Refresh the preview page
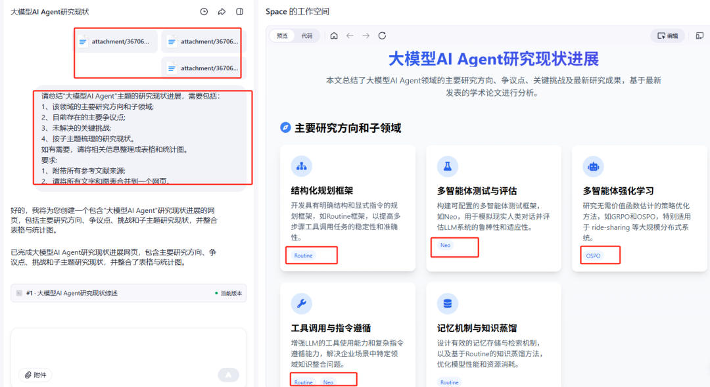The height and width of the screenshot is (387, 710). coord(382,35)
